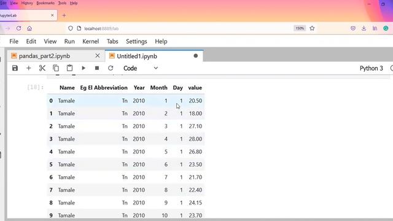Close the pandas_part2.ipynb tab
Screen dimensions: 393x221
point(98,56)
